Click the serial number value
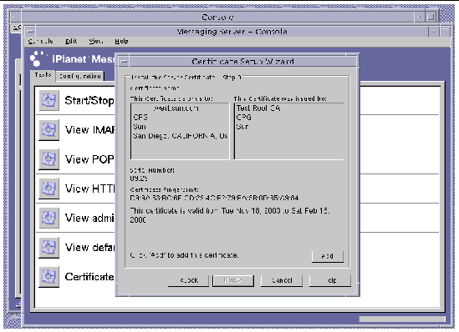This screenshot has width=459, height=332. (x=139, y=179)
